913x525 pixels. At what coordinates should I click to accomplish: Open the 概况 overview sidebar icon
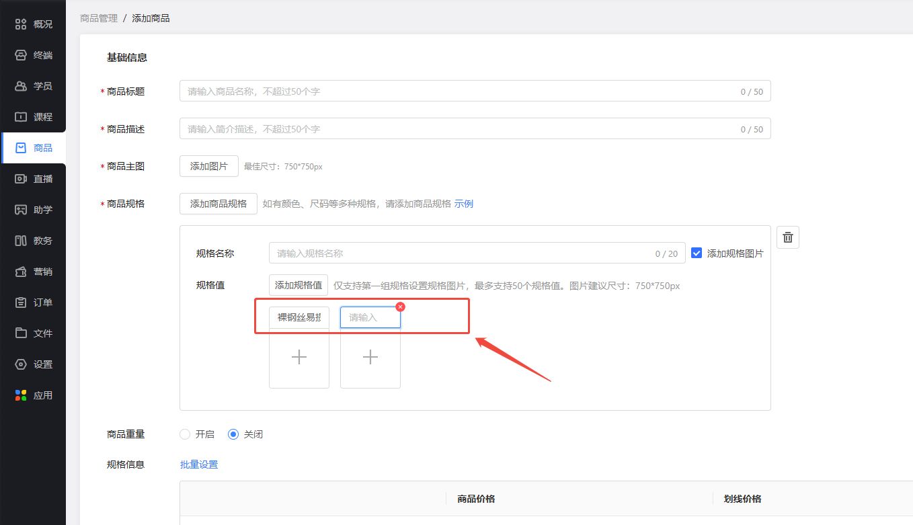(21, 24)
